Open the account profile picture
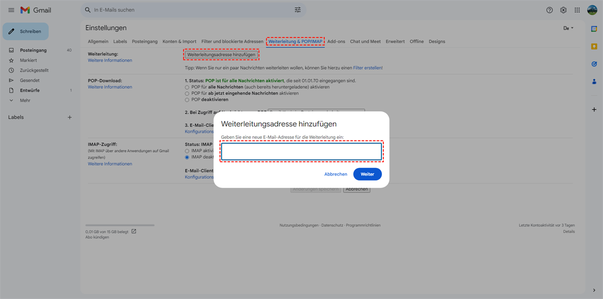Viewport: 603px width, 299px height. pyautogui.click(x=592, y=10)
